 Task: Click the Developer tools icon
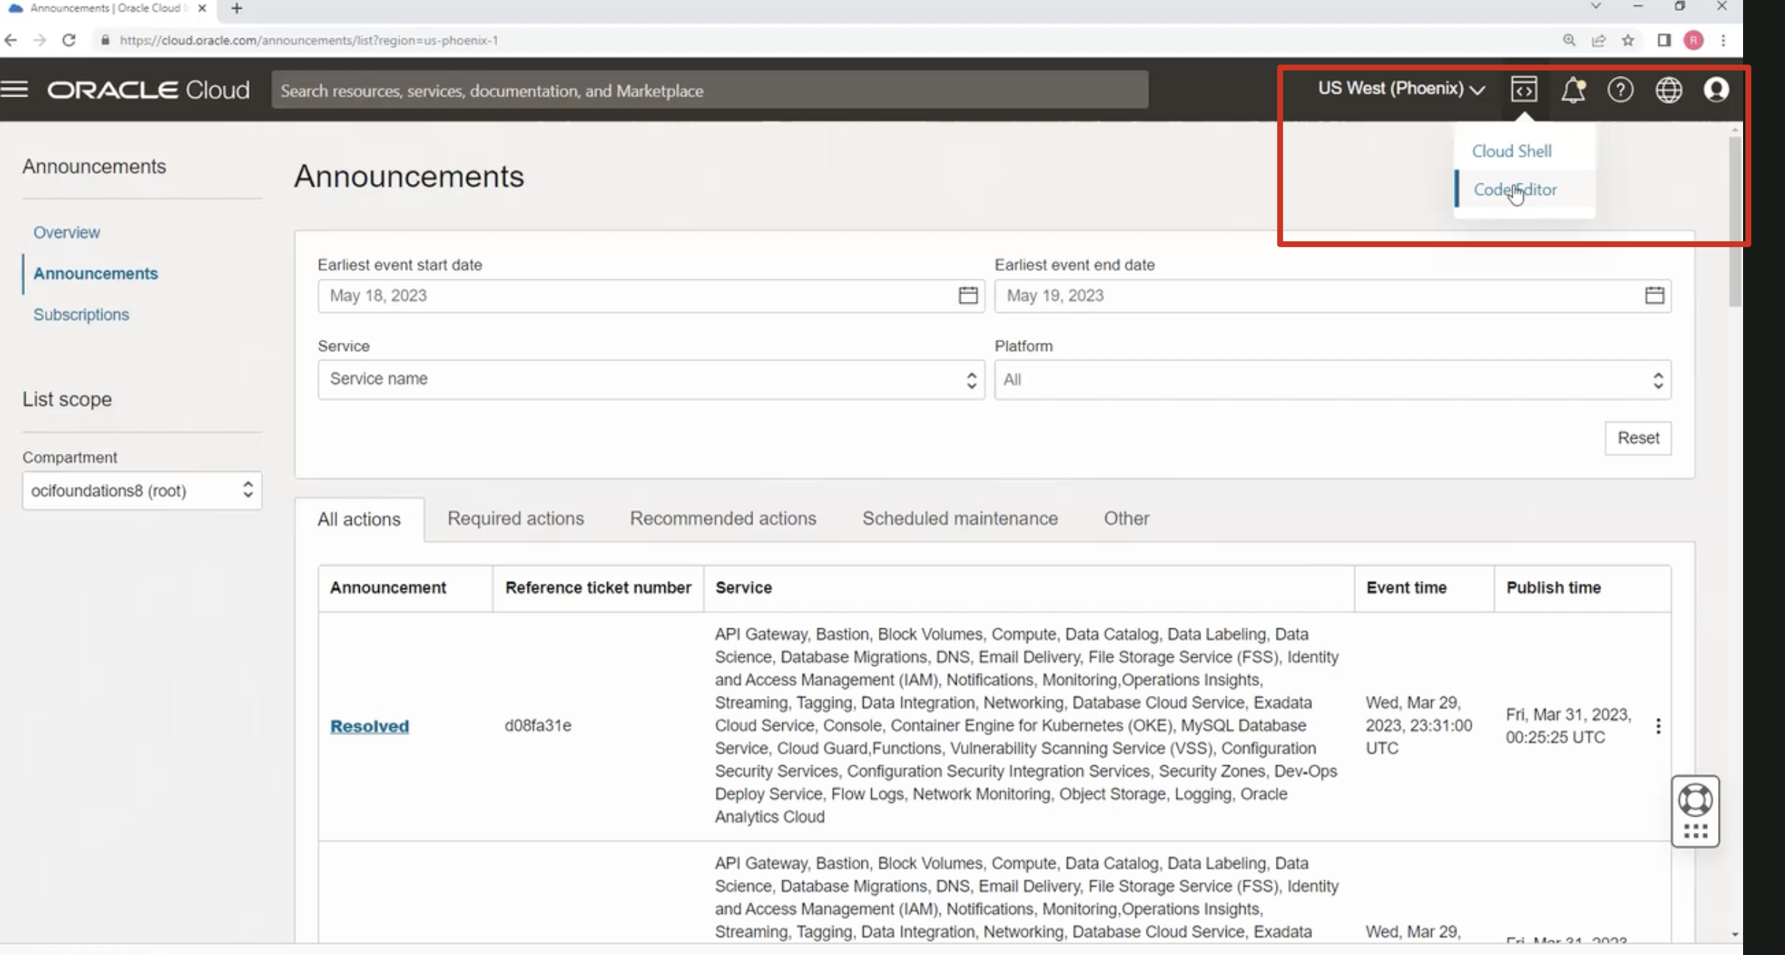tap(1523, 90)
